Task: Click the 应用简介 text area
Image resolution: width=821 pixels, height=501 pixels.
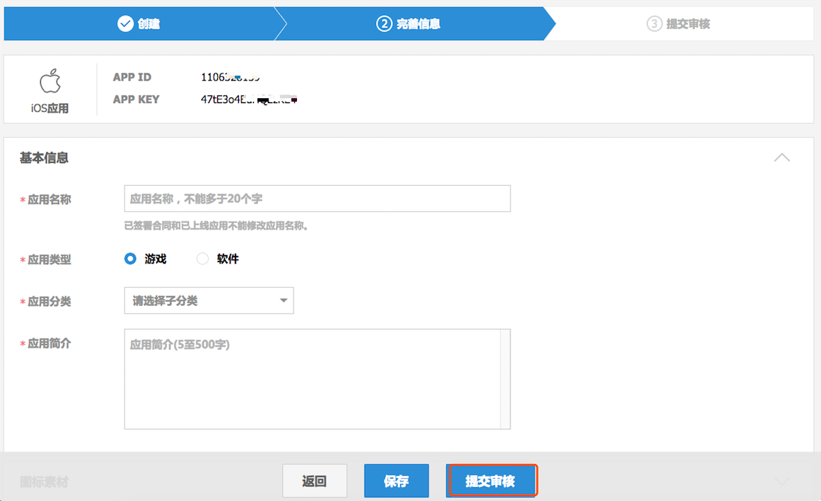Action: [317, 379]
